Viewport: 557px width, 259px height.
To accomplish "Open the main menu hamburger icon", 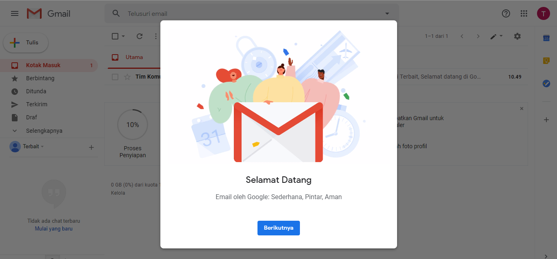I will tap(15, 13).
